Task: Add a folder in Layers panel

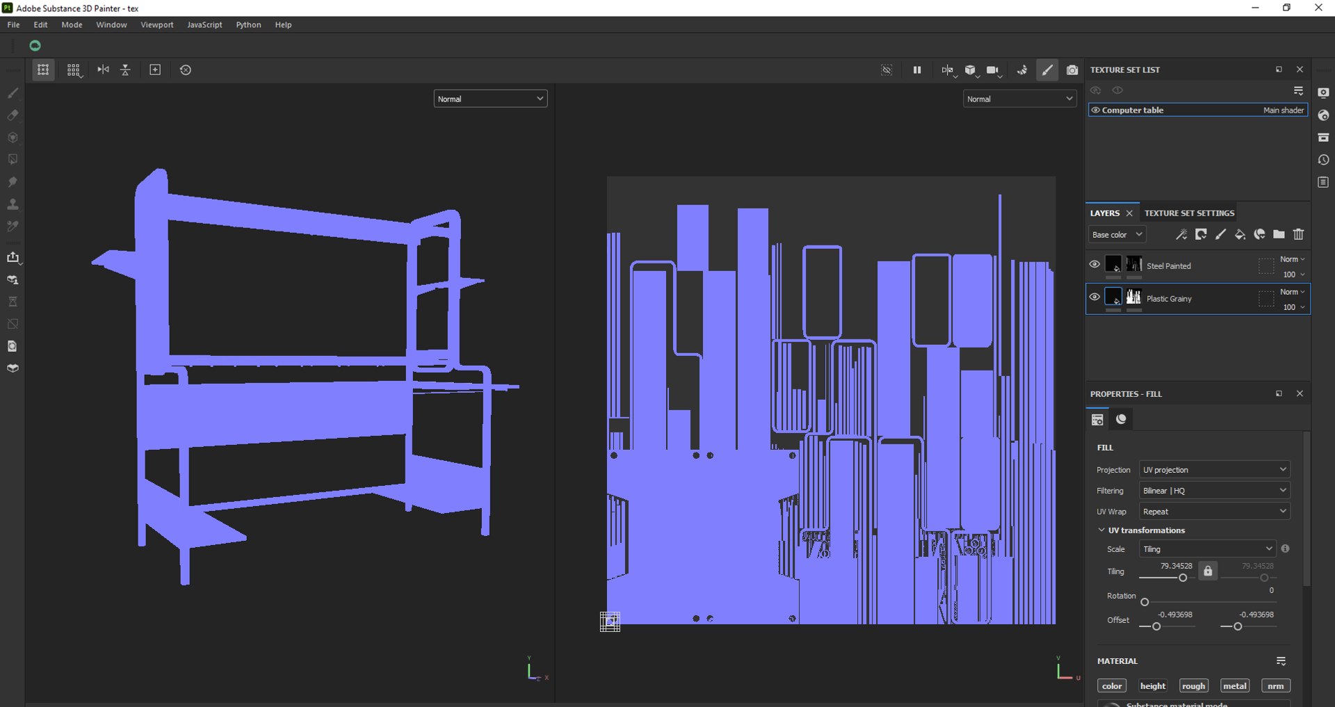Action: click(1279, 234)
